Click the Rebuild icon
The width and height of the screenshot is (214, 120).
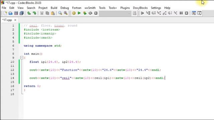coord(90,13)
